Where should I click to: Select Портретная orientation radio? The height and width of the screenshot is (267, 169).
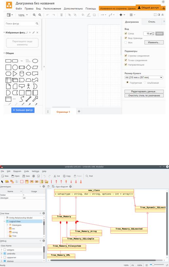click(127, 83)
